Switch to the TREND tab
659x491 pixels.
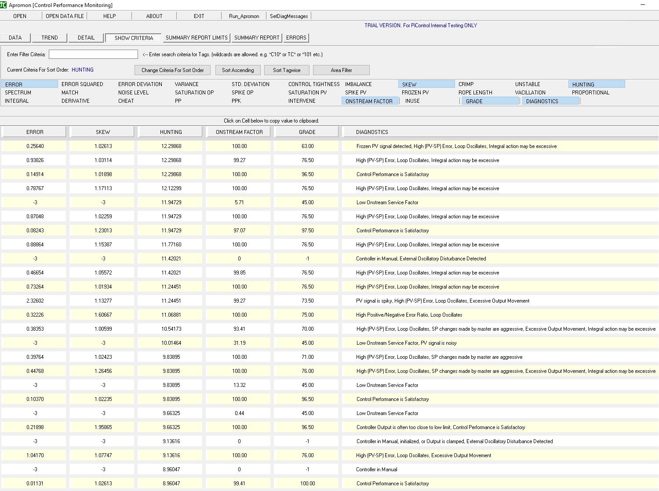[x=49, y=38]
